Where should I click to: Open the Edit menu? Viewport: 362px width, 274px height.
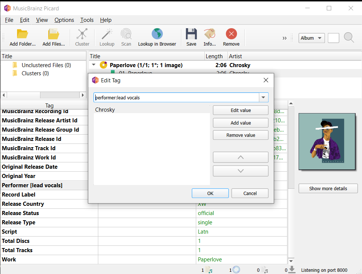24,20
